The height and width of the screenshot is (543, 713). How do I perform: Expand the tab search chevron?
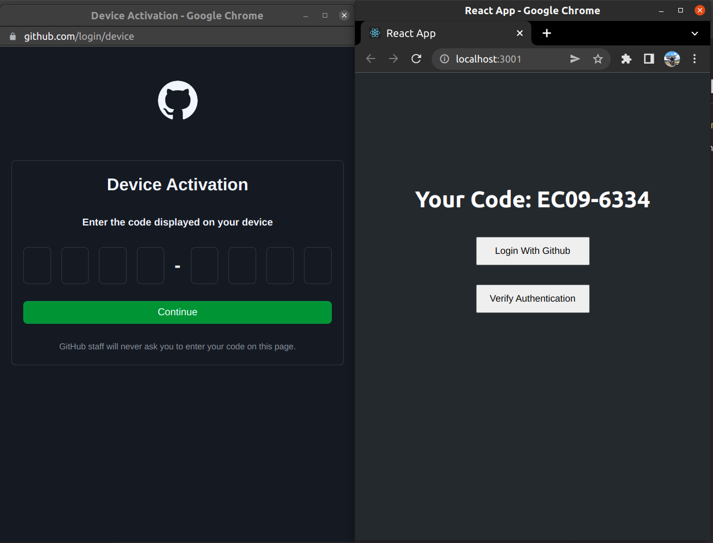(695, 34)
